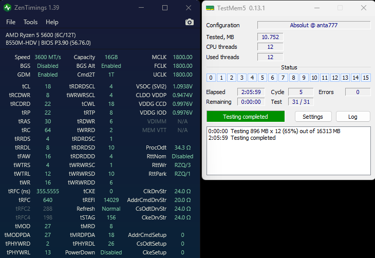Click the VSOC (SVI2) value 1.0938V
The width and height of the screenshot is (375, 258).
(x=182, y=86)
